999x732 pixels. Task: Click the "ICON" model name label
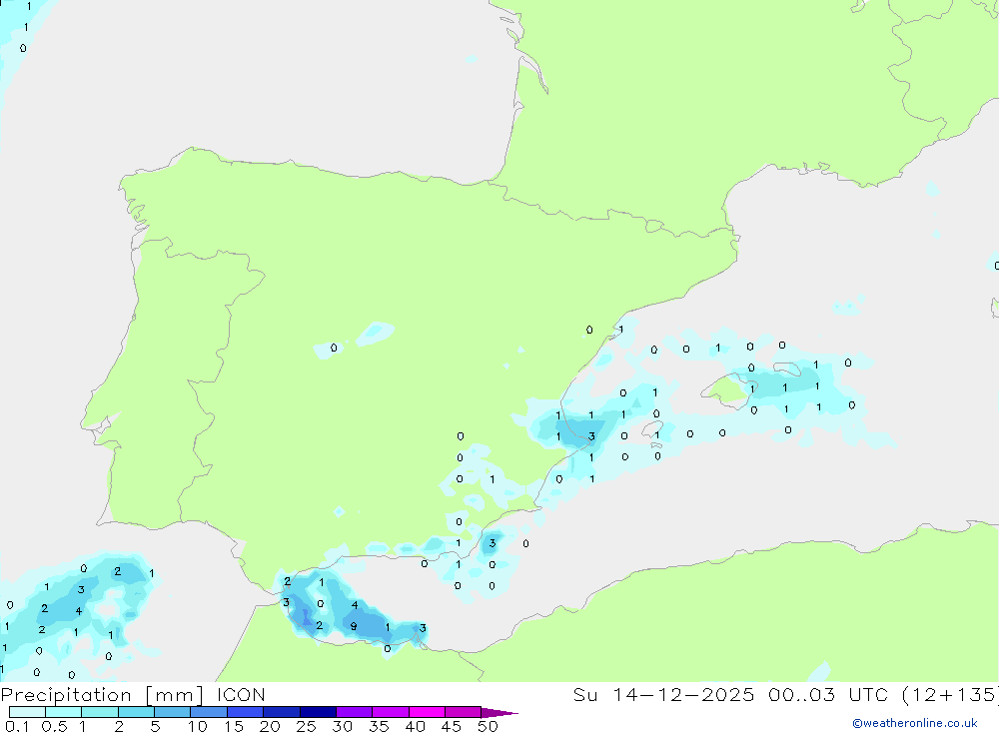241,694
